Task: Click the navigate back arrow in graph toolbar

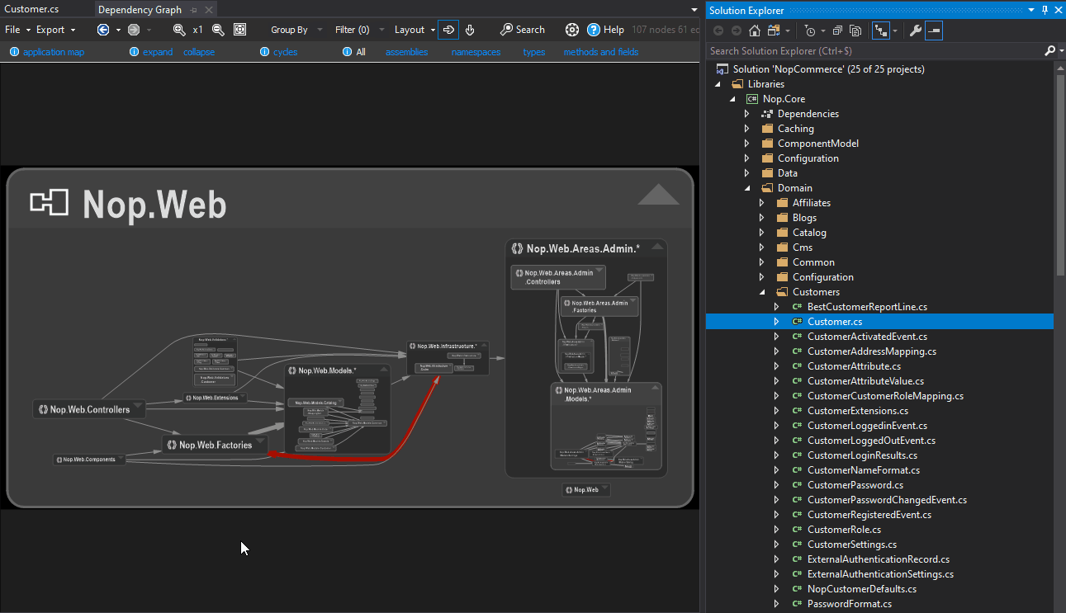Action: [103, 30]
